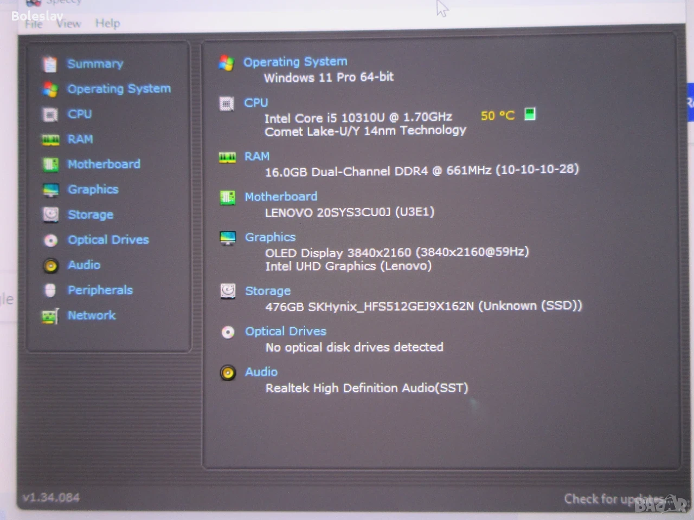The width and height of the screenshot is (694, 520).
Task: Select the Windows 11 Pro 64-bit text
Action: coord(329,77)
